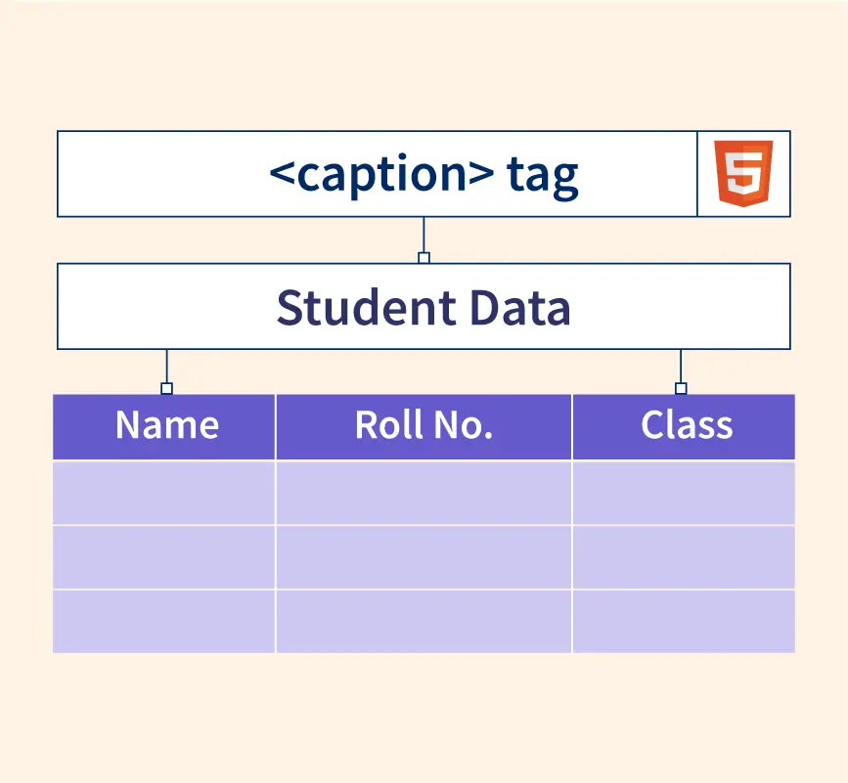Click the HTML5 shield logo
Image resolution: width=848 pixels, height=783 pixels.
coord(743,173)
